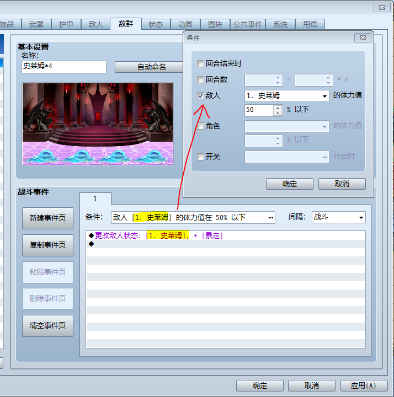Click 删除事件页 button
Screen dimensions: 394x397
pos(47,299)
